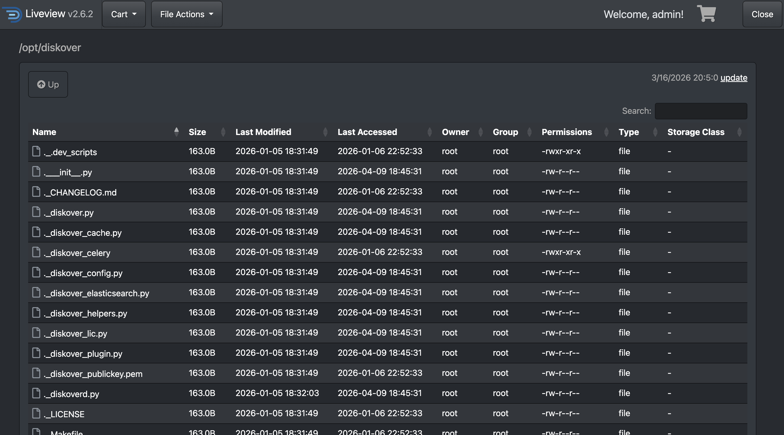
Task: Sort by Group column arrows
Action: click(x=529, y=132)
